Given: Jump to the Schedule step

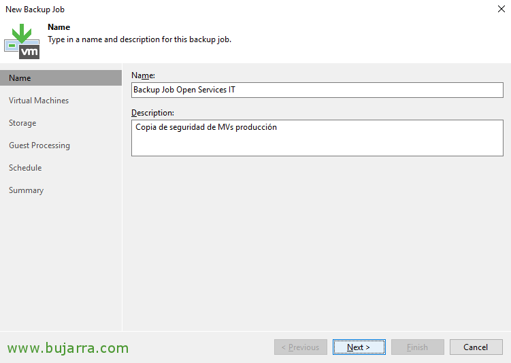Looking at the screenshot, I should [25, 168].
